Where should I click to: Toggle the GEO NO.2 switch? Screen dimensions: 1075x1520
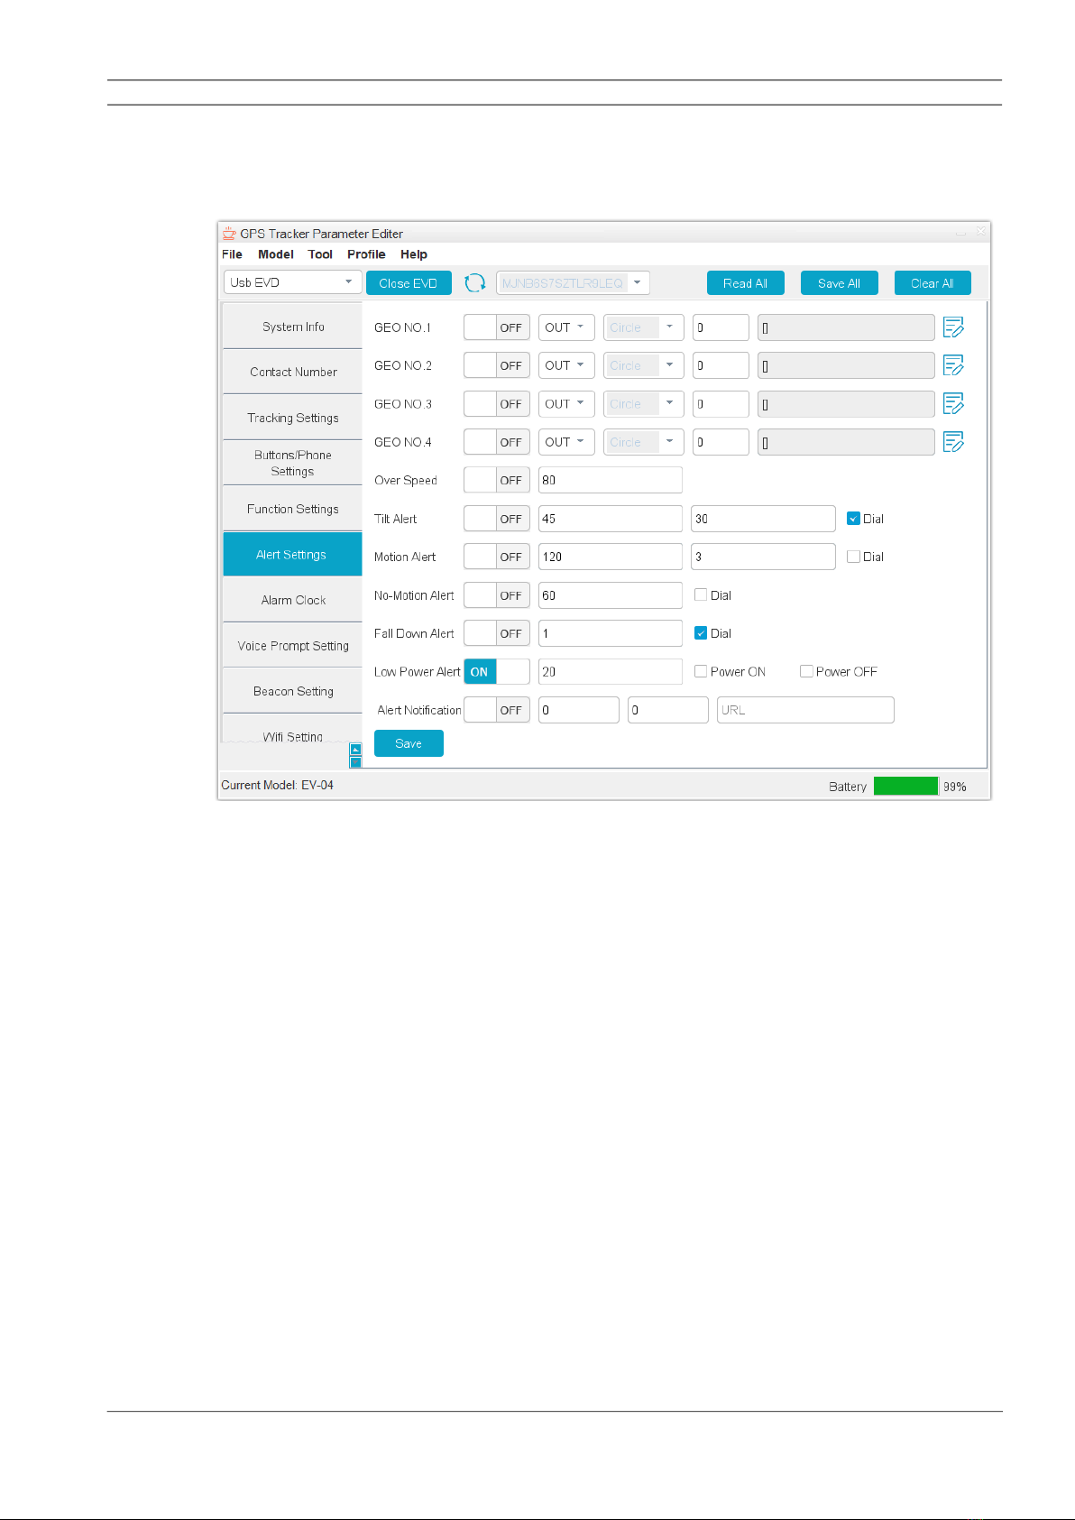497,365
